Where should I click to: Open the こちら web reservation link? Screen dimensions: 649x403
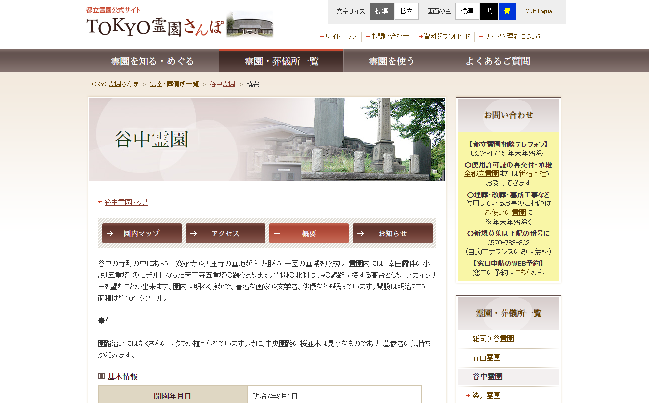(523, 272)
